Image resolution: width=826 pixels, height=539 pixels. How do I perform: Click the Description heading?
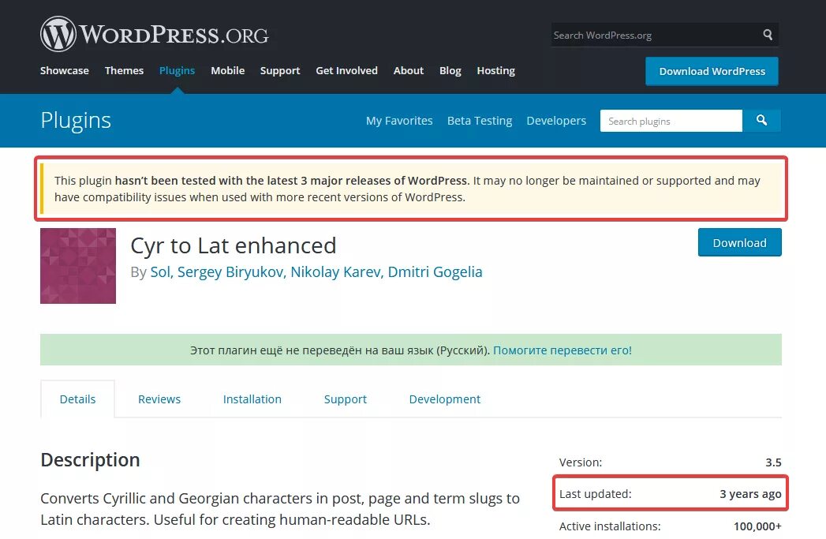click(90, 460)
